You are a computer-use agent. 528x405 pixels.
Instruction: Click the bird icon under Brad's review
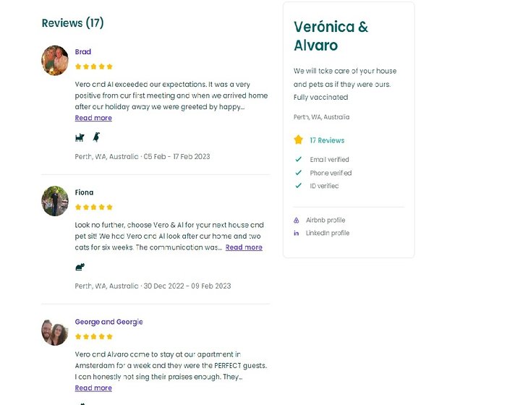(x=95, y=137)
